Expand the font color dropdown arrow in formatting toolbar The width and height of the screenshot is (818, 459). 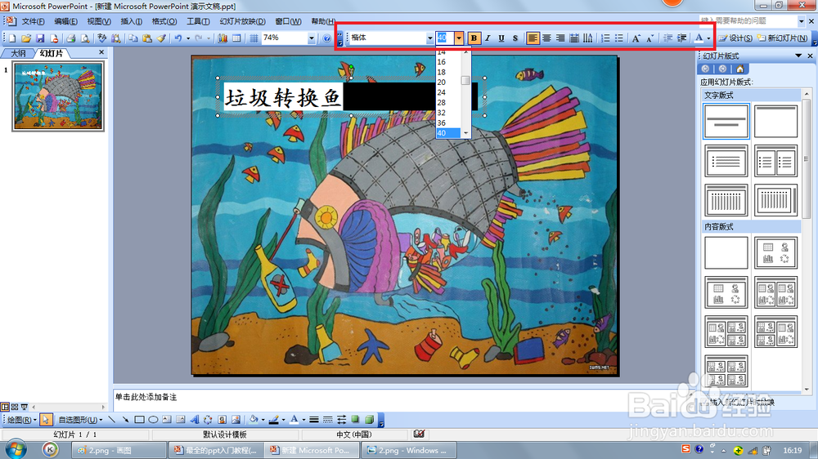[708, 38]
